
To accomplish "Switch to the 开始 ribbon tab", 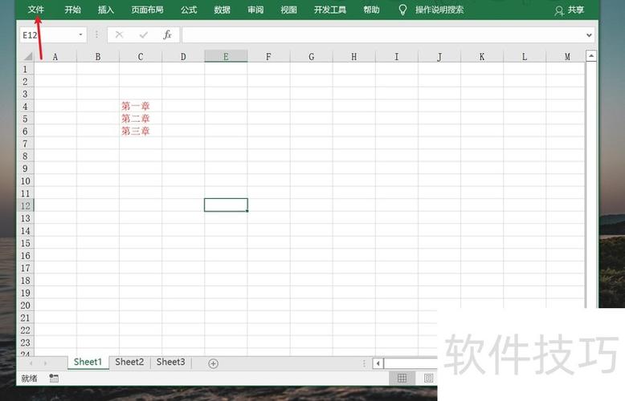I will pos(72,10).
